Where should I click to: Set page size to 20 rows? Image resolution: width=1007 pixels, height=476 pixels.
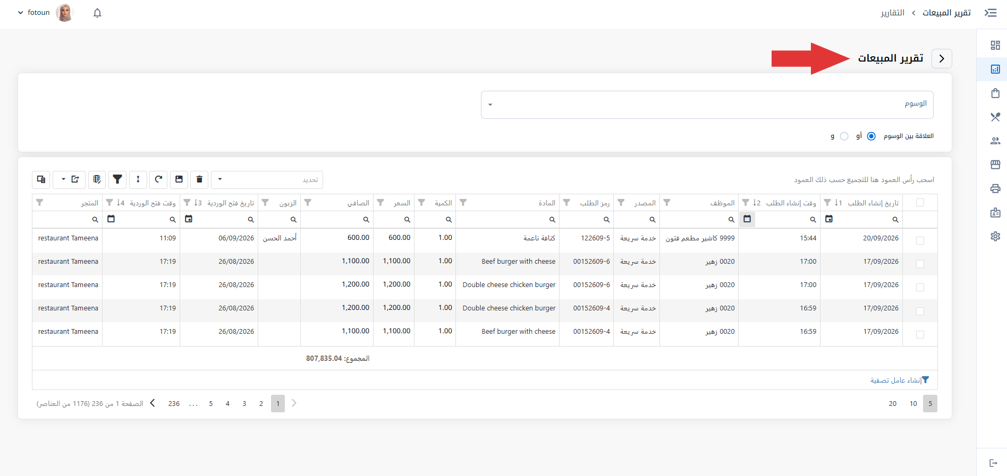coord(893,404)
